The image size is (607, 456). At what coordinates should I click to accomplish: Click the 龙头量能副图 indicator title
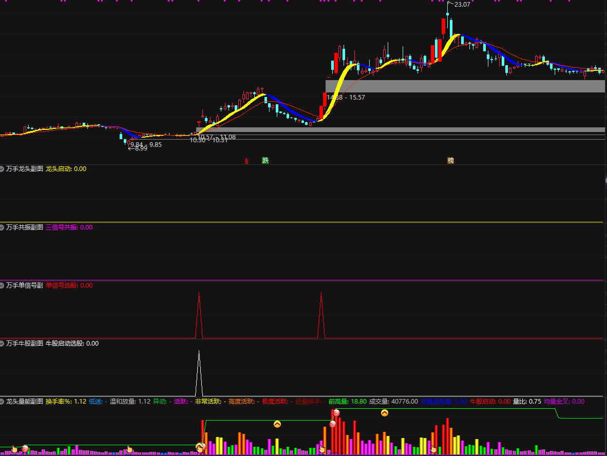coord(25,401)
